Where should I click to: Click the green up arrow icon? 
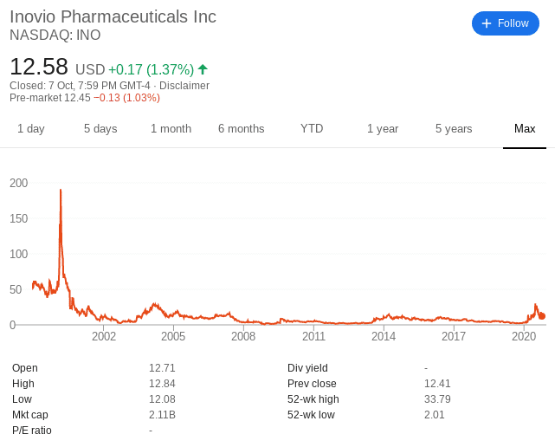[203, 69]
